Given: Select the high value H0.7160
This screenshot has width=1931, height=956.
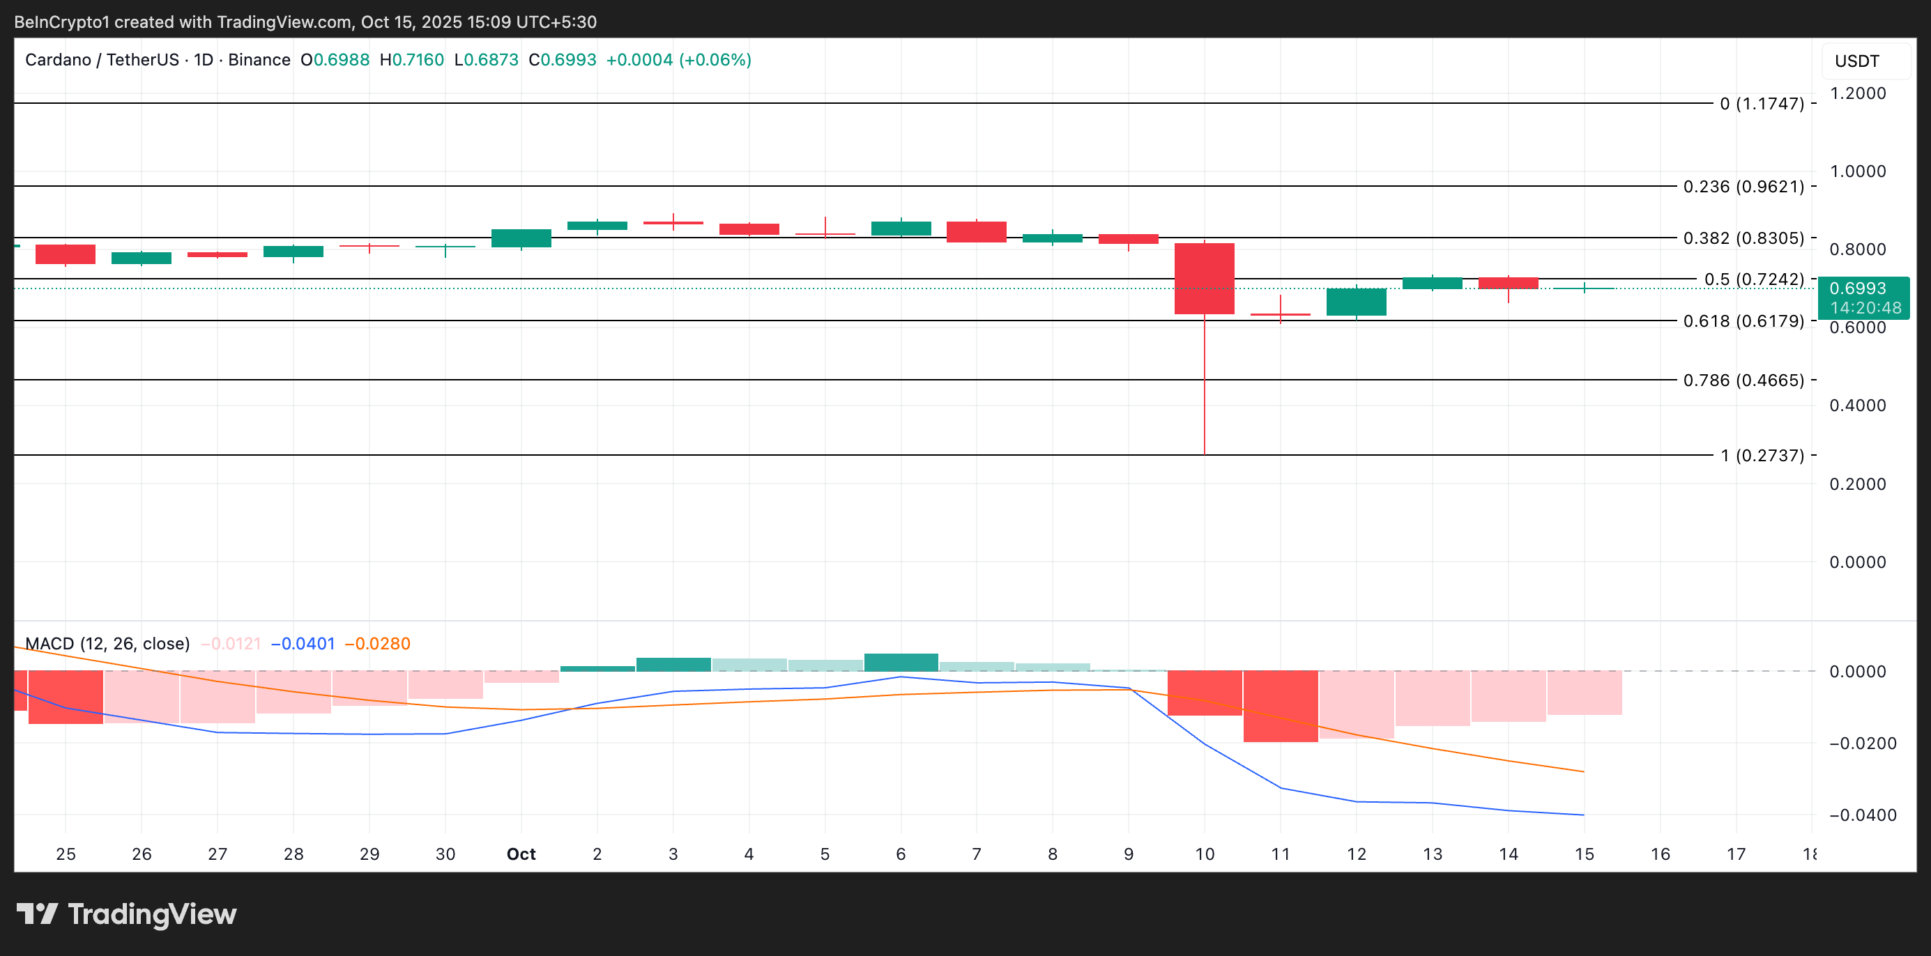Looking at the screenshot, I should click(x=411, y=60).
